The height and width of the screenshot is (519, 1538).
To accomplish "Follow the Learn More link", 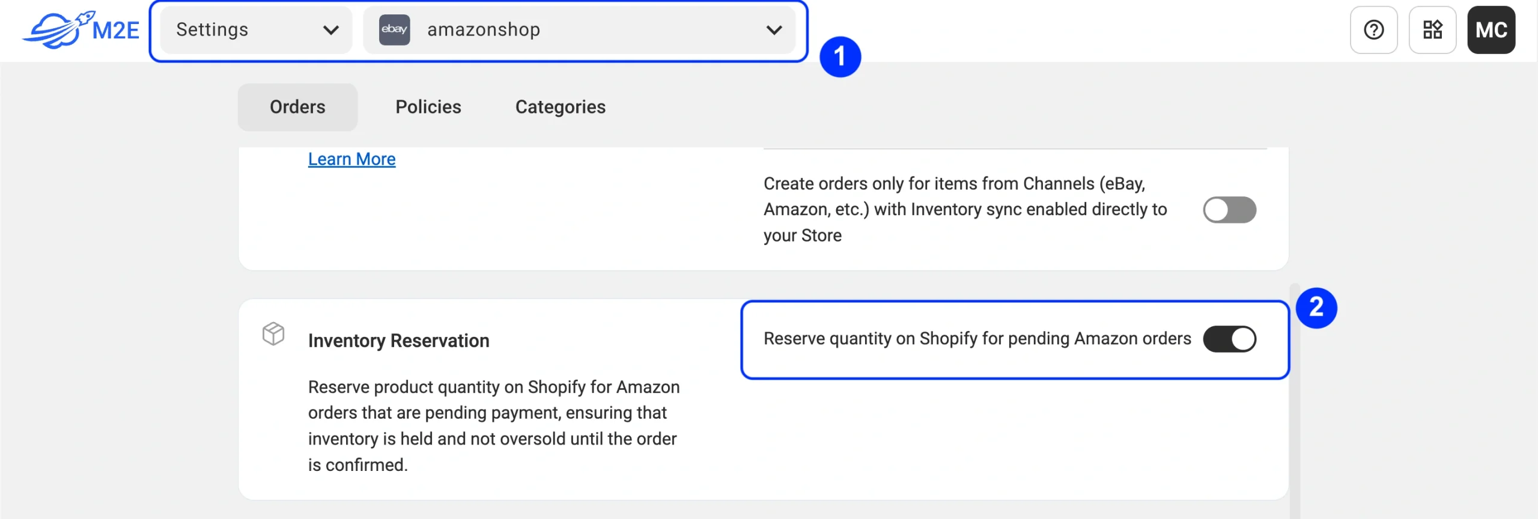I will (351, 159).
